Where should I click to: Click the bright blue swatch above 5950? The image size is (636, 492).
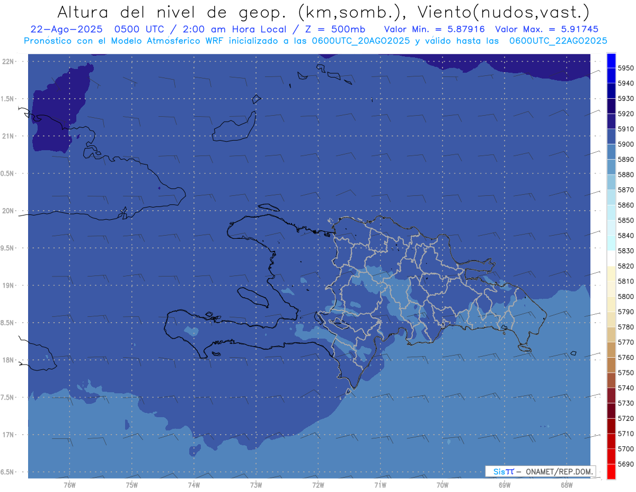611,61
